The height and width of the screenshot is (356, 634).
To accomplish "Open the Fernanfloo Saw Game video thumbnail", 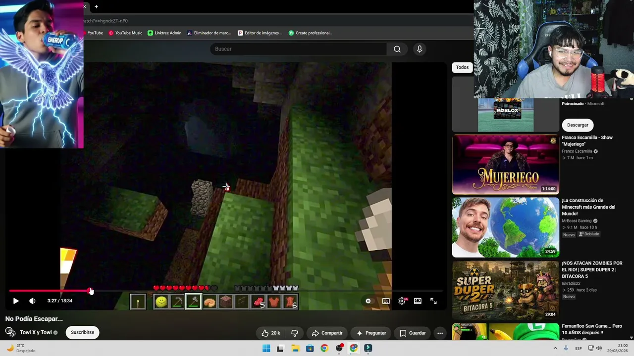I will tap(505, 331).
